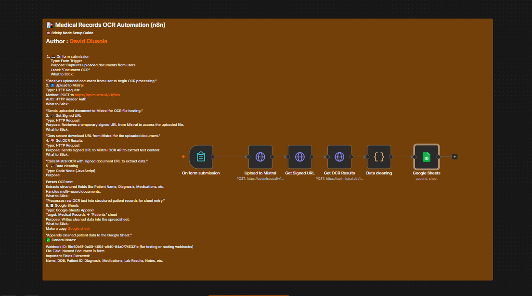The width and height of the screenshot is (532, 296).
Task: Click the Sticky Node Setup Guide heading
Action: (72, 33)
